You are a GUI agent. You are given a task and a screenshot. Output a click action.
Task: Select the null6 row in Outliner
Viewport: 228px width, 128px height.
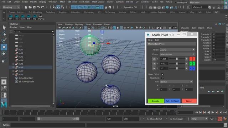tap(31, 67)
